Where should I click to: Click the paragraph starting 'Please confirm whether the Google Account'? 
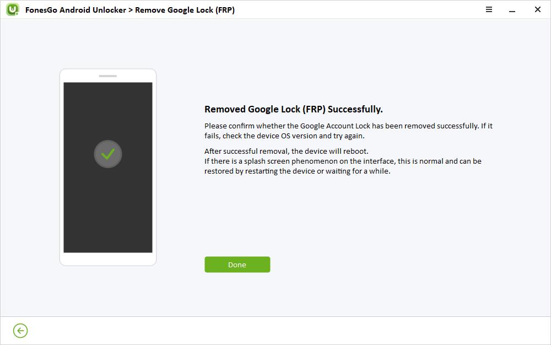tap(349, 131)
